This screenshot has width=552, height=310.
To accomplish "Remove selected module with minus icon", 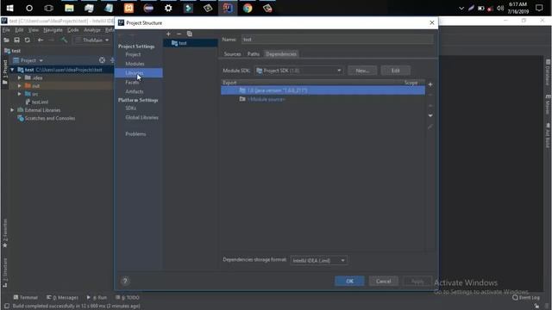I will (179, 34).
